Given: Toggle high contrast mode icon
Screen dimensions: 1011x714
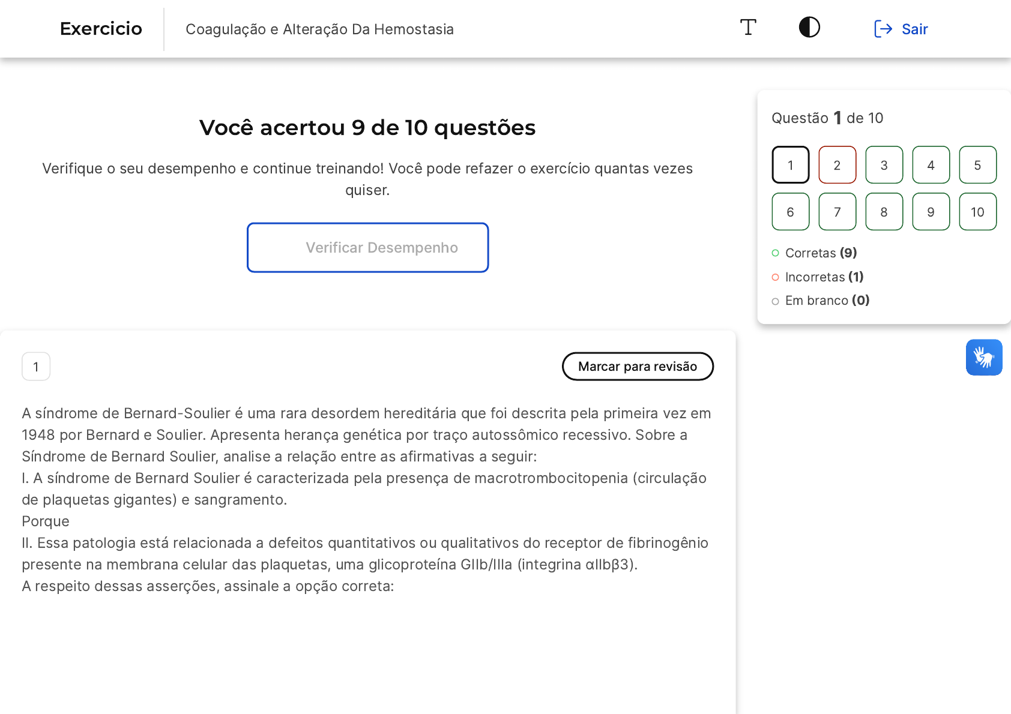Looking at the screenshot, I should pos(809,28).
